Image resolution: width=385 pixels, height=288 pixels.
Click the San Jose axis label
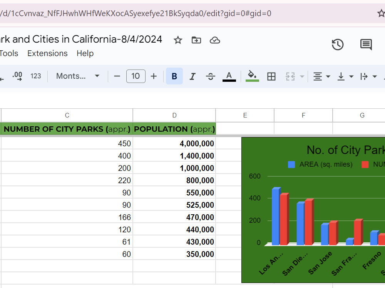point(320,262)
